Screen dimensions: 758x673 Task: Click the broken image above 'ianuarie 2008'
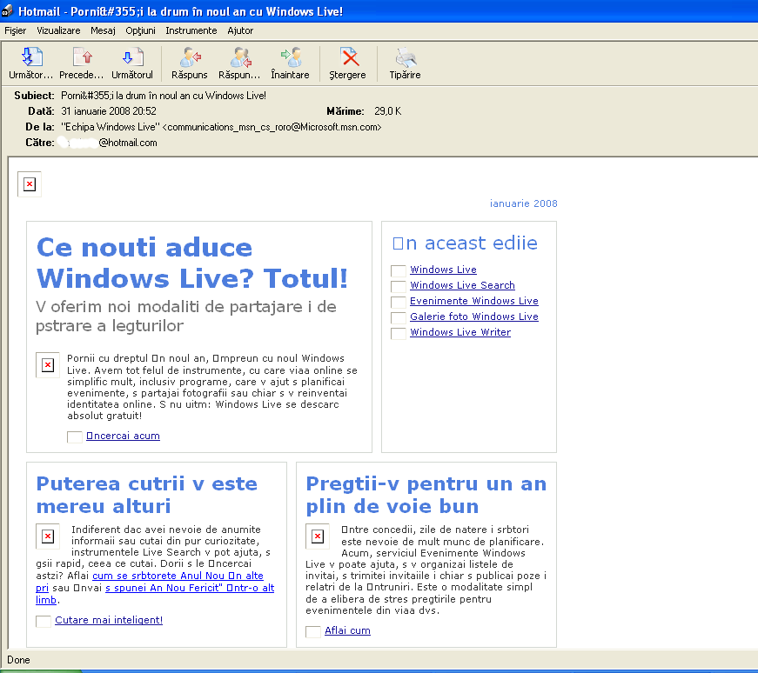(30, 184)
